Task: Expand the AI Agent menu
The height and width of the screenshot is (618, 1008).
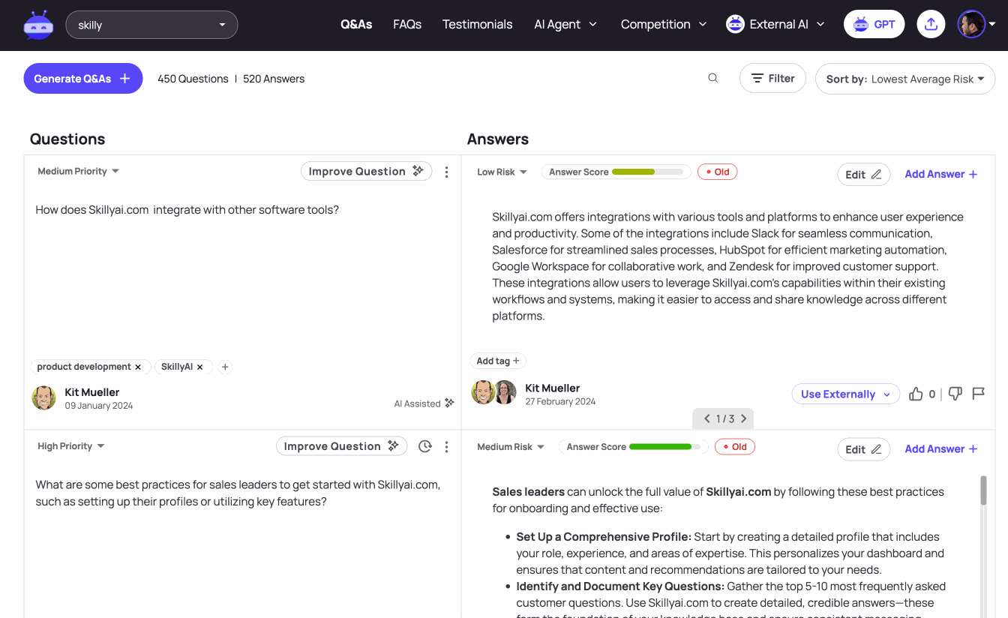Action: coord(565,24)
